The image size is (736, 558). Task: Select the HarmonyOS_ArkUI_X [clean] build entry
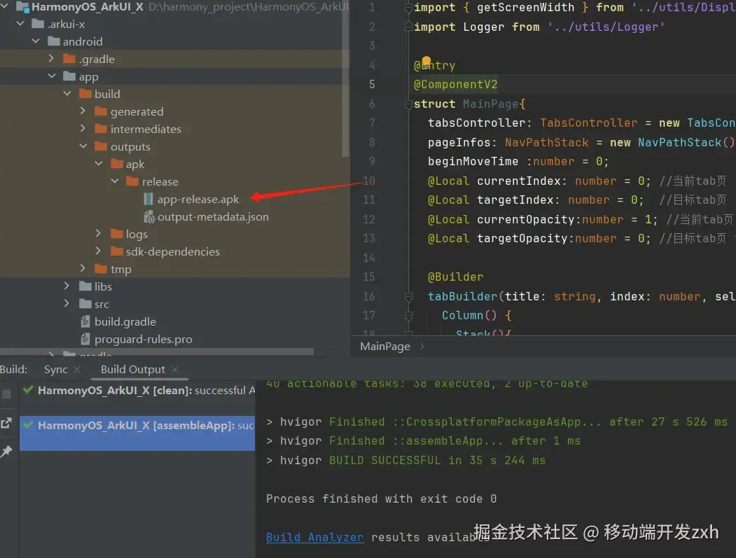point(137,390)
